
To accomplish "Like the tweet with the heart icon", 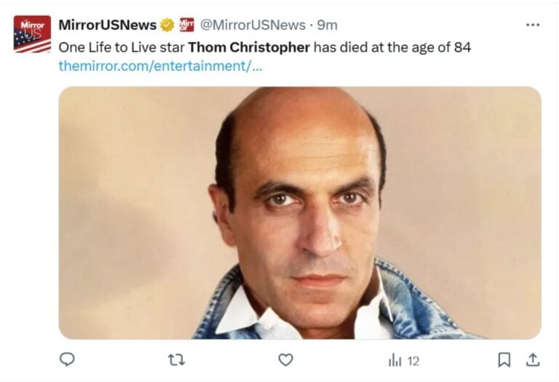I will [x=285, y=360].
